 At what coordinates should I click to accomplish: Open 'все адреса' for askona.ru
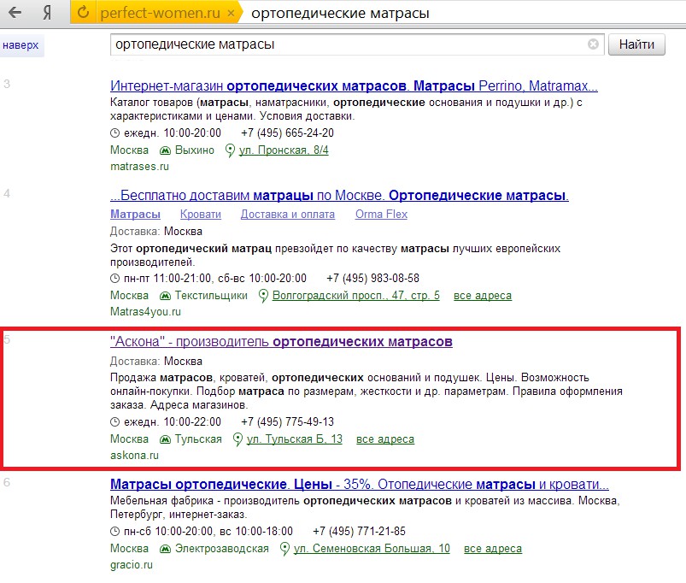click(x=385, y=439)
